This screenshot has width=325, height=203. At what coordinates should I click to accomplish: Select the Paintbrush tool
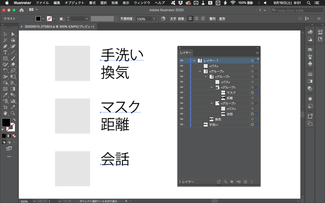(13, 58)
